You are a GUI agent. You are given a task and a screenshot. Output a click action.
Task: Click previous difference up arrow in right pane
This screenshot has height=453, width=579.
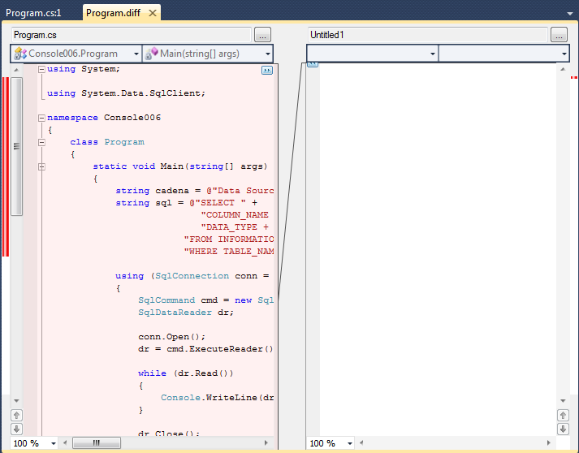(564, 415)
